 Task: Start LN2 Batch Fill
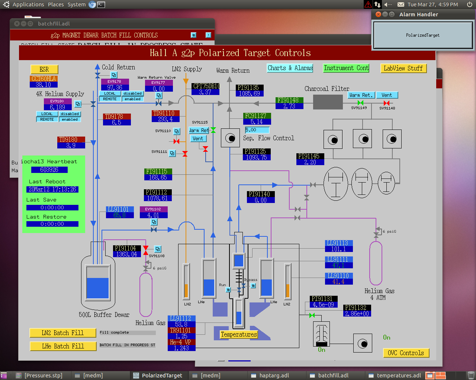pos(62,333)
